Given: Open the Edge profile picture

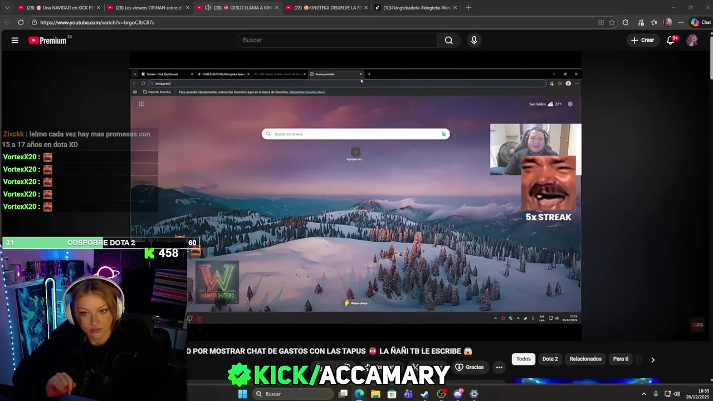Looking at the screenshot, I should [x=668, y=22].
